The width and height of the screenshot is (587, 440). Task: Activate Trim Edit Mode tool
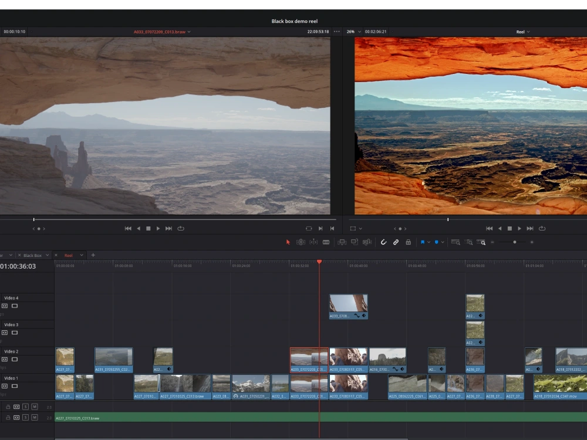(x=301, y=242)
